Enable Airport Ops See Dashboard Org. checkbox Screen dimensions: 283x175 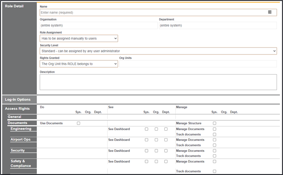click(156, 140)
